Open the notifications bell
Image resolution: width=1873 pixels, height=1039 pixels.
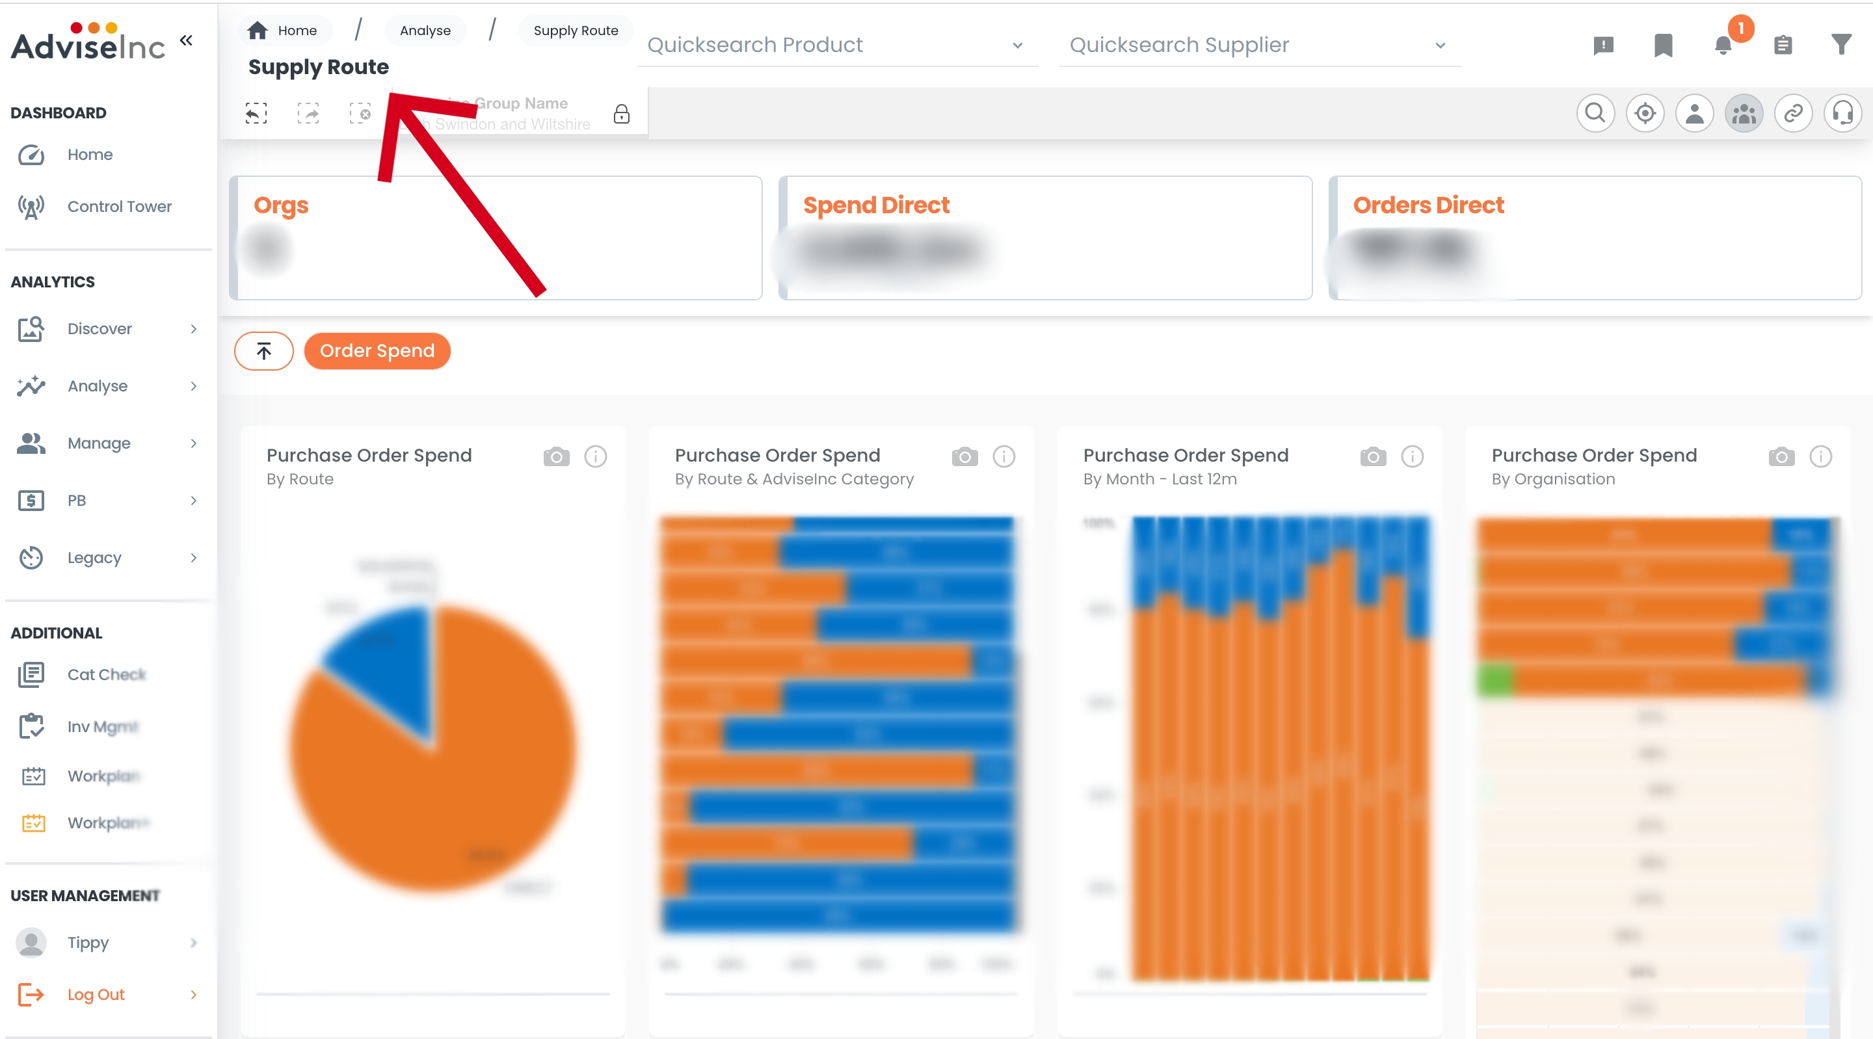pos(1723,45)
